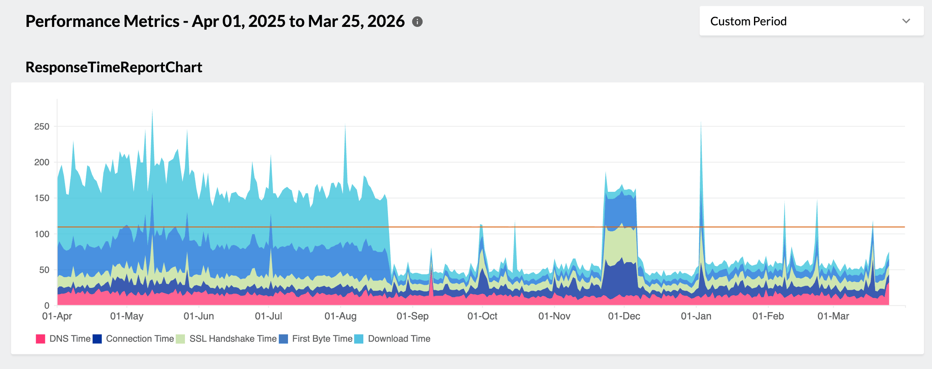
Task: Hide the First Byte Time series label
Action: [x=322, y=339]
